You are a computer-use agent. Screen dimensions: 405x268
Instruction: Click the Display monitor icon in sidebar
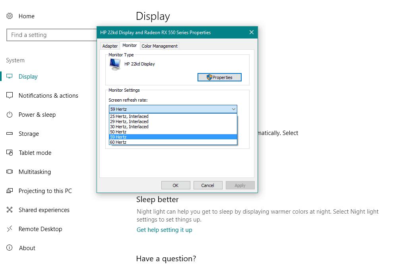pyautogui.click(x=10, y=76)
